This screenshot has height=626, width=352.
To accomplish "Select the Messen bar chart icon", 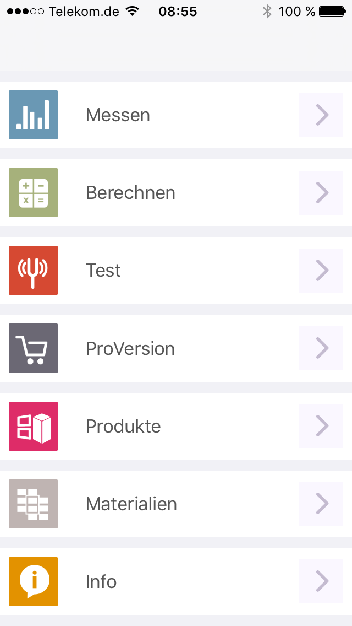I will (x=33, y=115).
